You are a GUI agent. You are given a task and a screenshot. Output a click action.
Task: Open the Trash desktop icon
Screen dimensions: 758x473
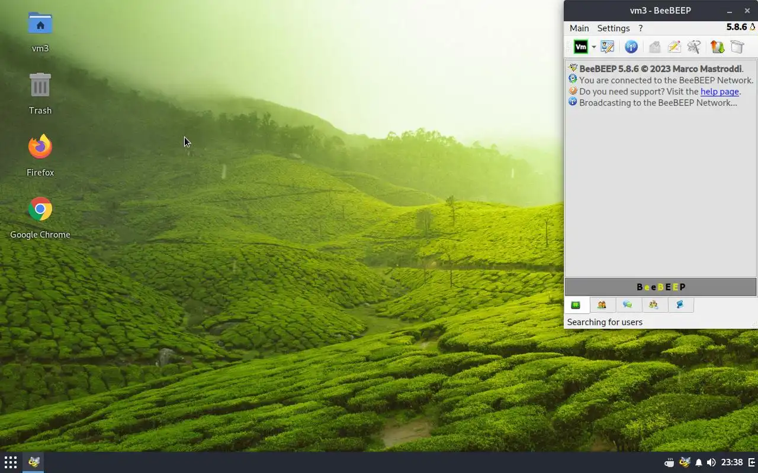40,94
